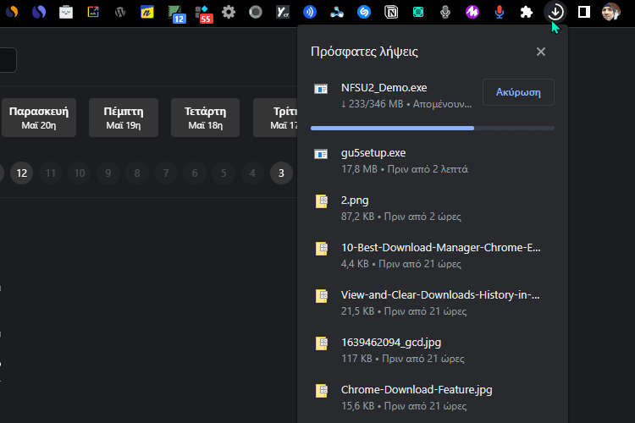Open the Chrome profile avatar
Screen dimensions: 635x423
[610, 12]
